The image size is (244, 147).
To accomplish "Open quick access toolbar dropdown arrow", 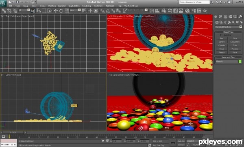I will pos(35,2).
